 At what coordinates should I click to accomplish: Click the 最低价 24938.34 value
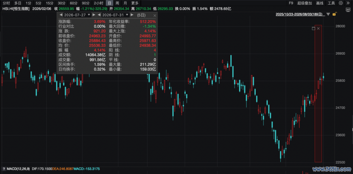tap(148, 45)
